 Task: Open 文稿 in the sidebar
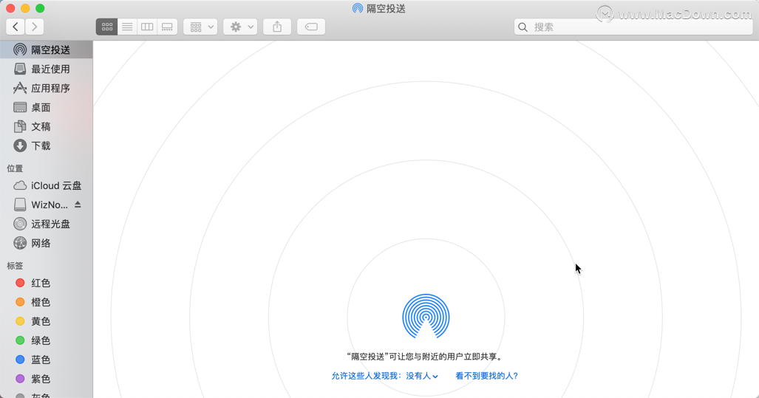click(x=47, y=127)
